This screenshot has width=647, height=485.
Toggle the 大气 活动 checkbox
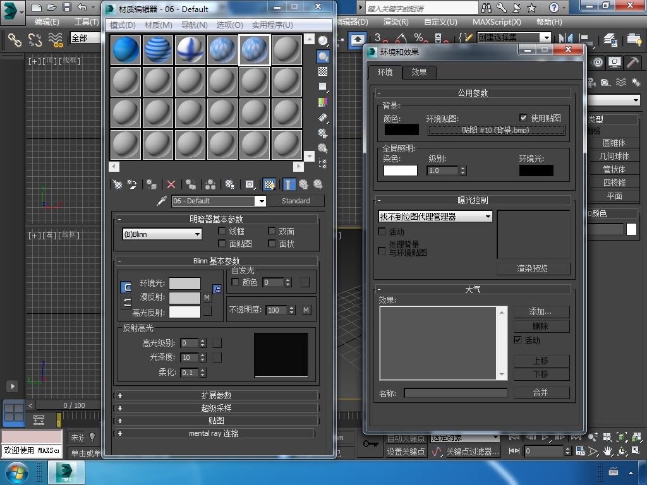point(517,340)
